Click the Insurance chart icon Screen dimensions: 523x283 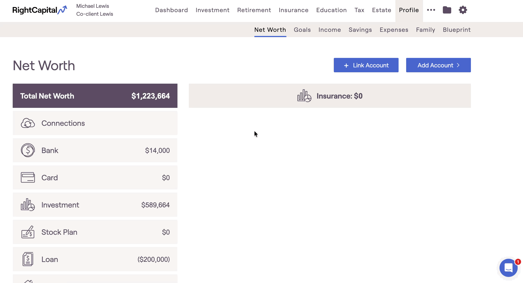304,96
